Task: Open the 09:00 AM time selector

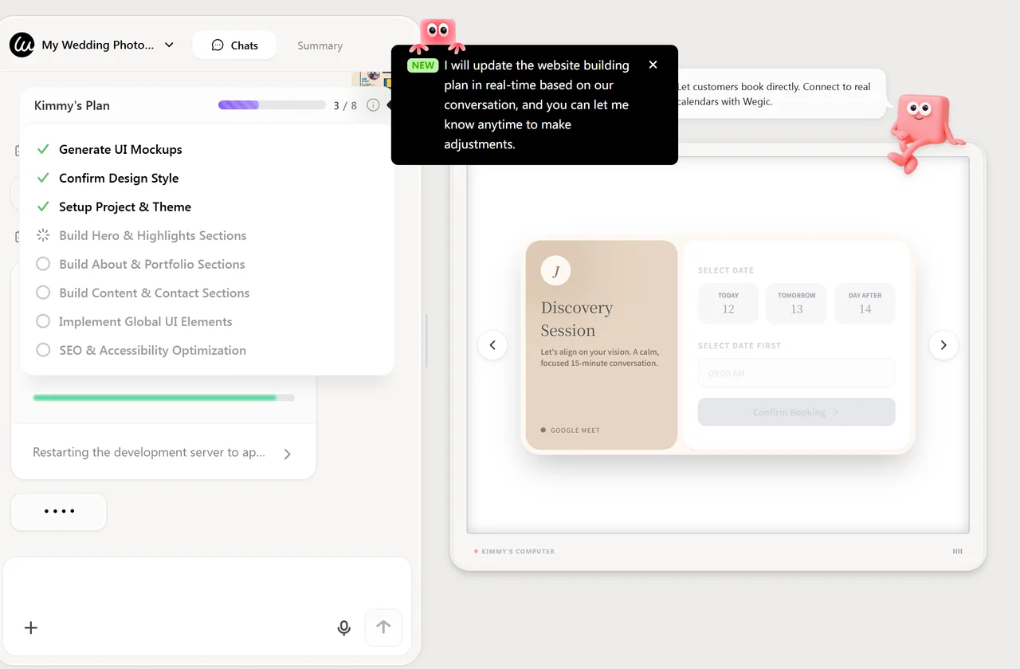Action: click(x=796, y=373)
